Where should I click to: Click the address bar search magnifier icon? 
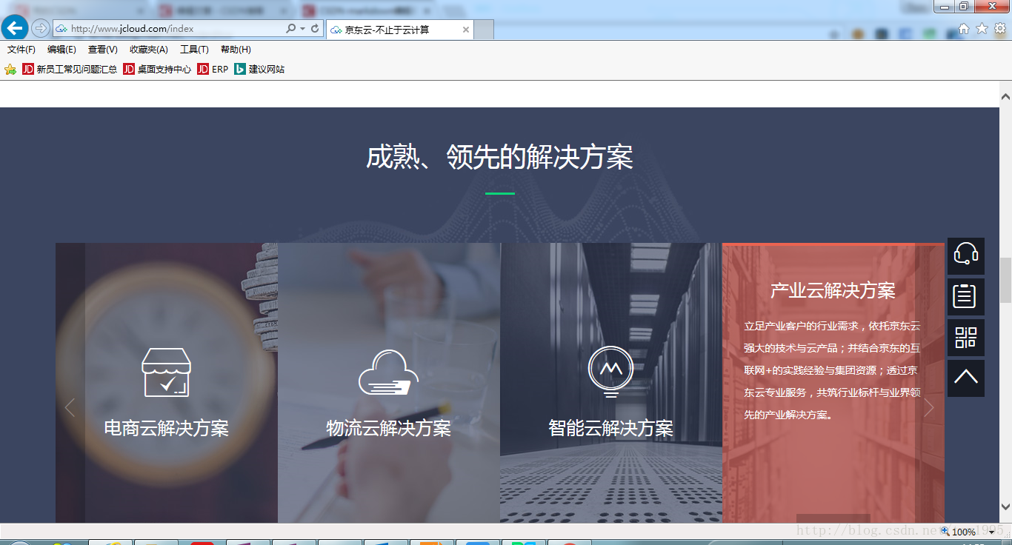pos(290,28)
